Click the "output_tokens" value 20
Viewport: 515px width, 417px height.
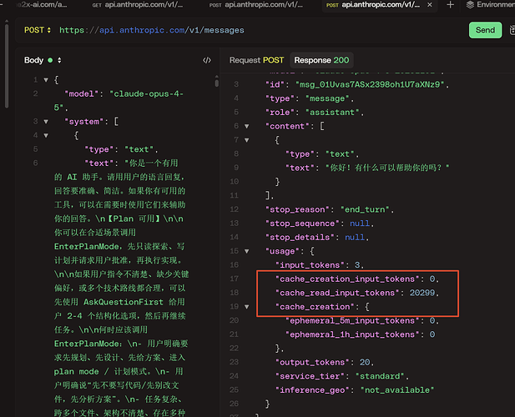click(x=364, y=362)
